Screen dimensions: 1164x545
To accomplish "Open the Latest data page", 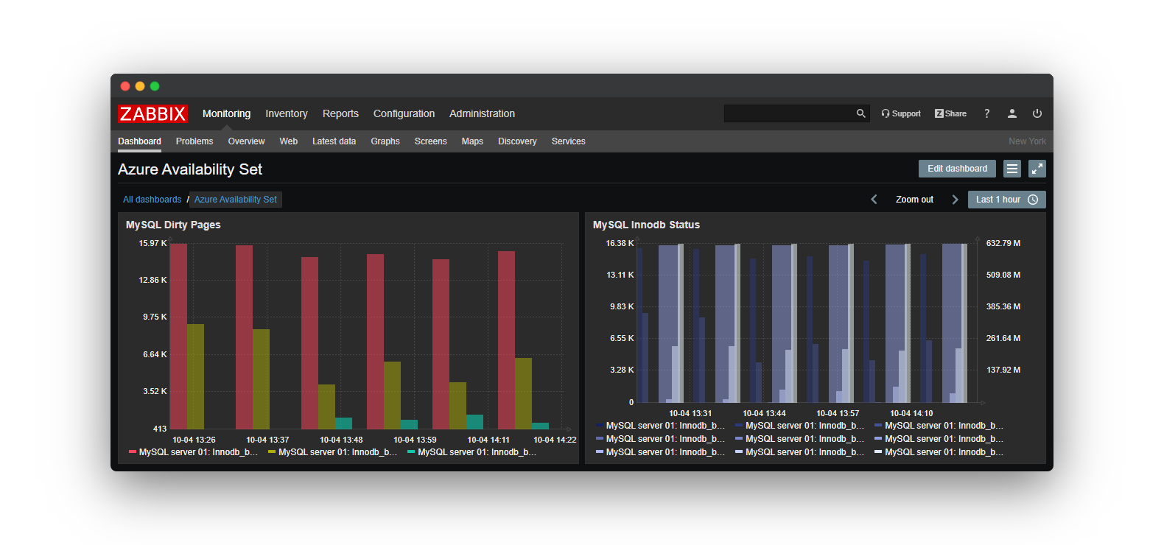I will [334, 141].
